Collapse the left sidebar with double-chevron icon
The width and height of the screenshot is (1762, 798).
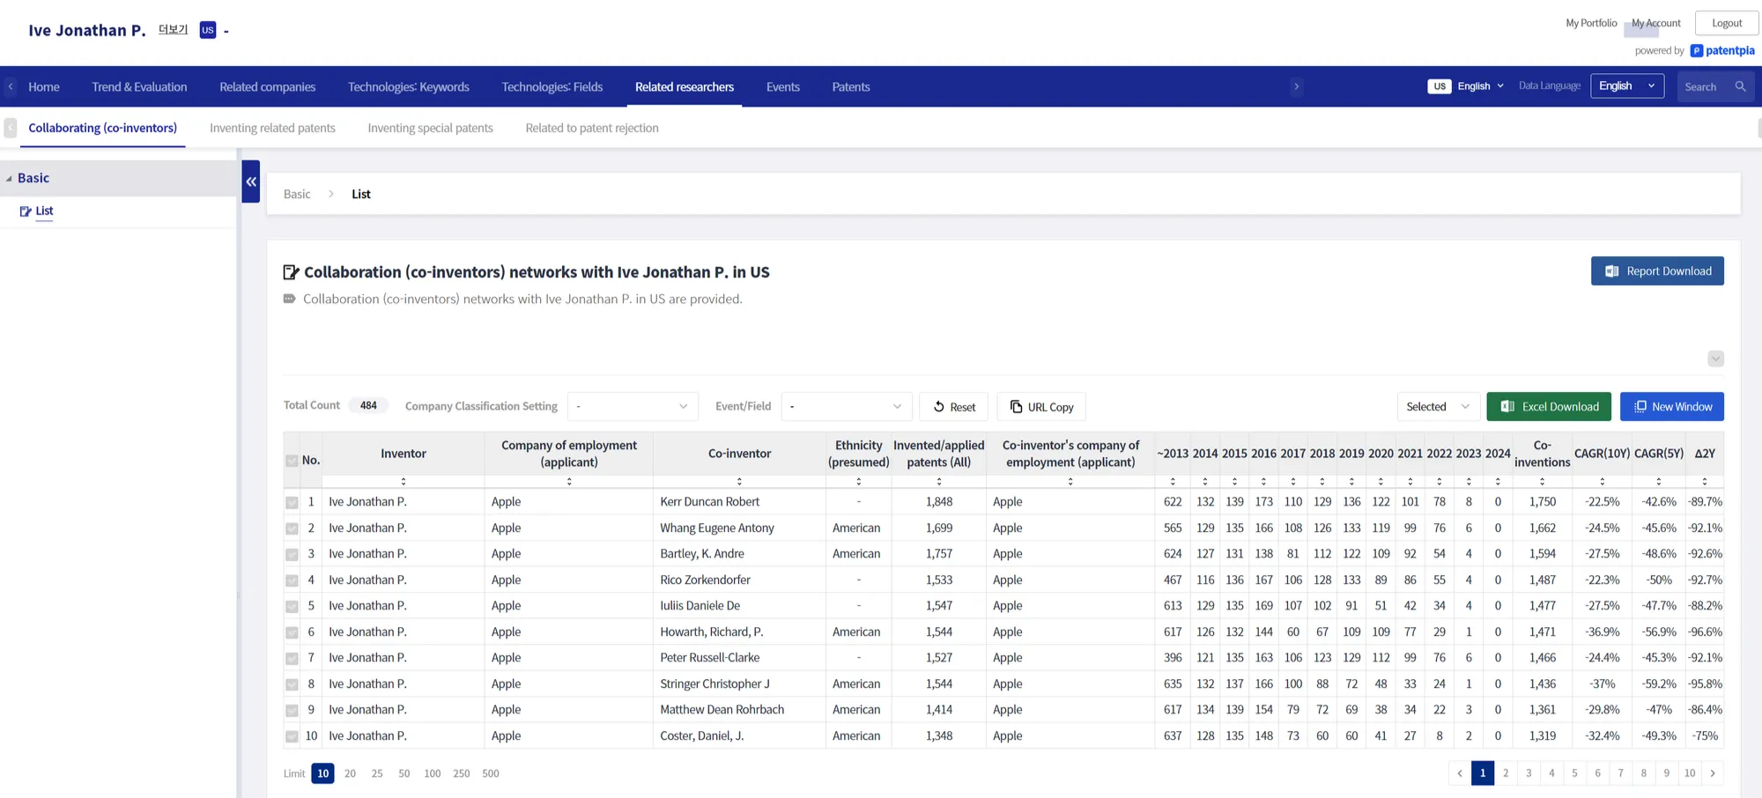251,181
